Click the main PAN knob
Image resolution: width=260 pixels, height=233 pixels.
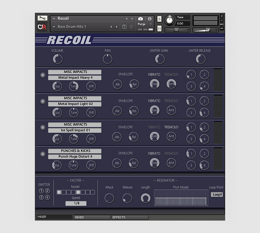tap(108, 59)
